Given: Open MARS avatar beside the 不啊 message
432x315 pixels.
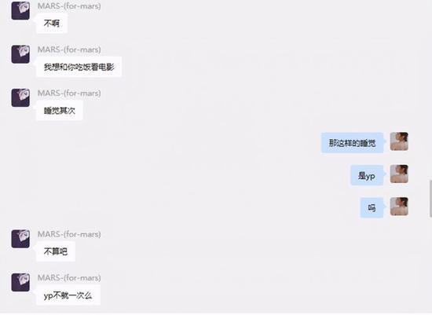Looking at the screenshot, I should point(20,10).
